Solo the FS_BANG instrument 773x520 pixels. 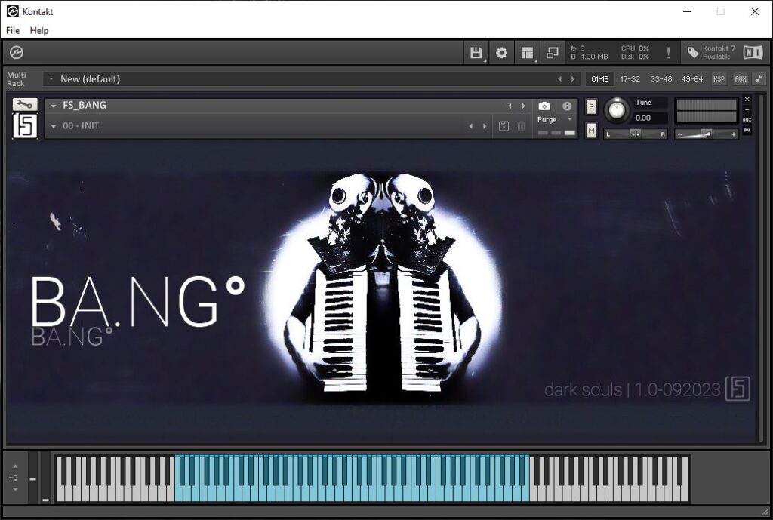tap(592, 106)
